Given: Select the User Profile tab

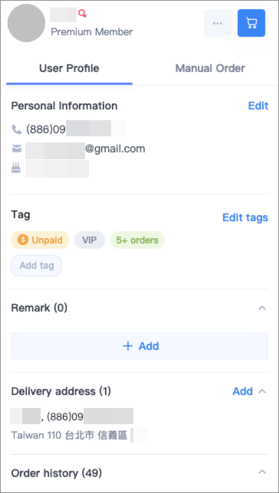Looking at the screenshot, I should [69, 68].
